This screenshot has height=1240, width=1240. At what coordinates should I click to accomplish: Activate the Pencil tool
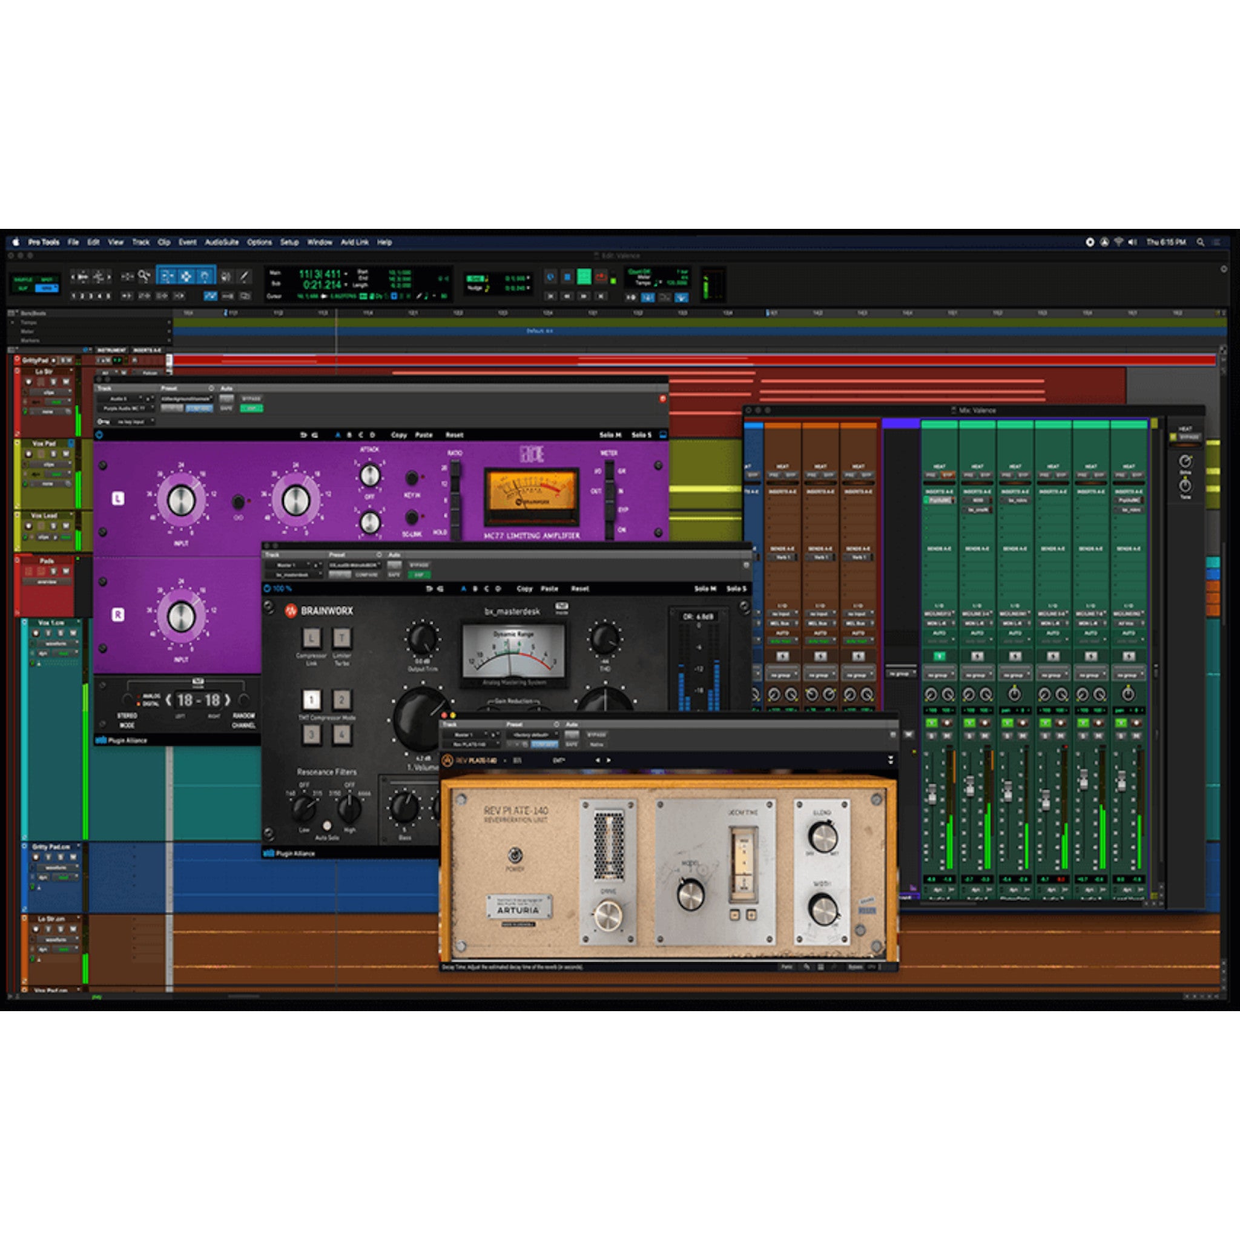coord(245,277)
